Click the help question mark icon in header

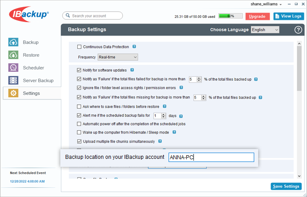(x=298, y=30)
